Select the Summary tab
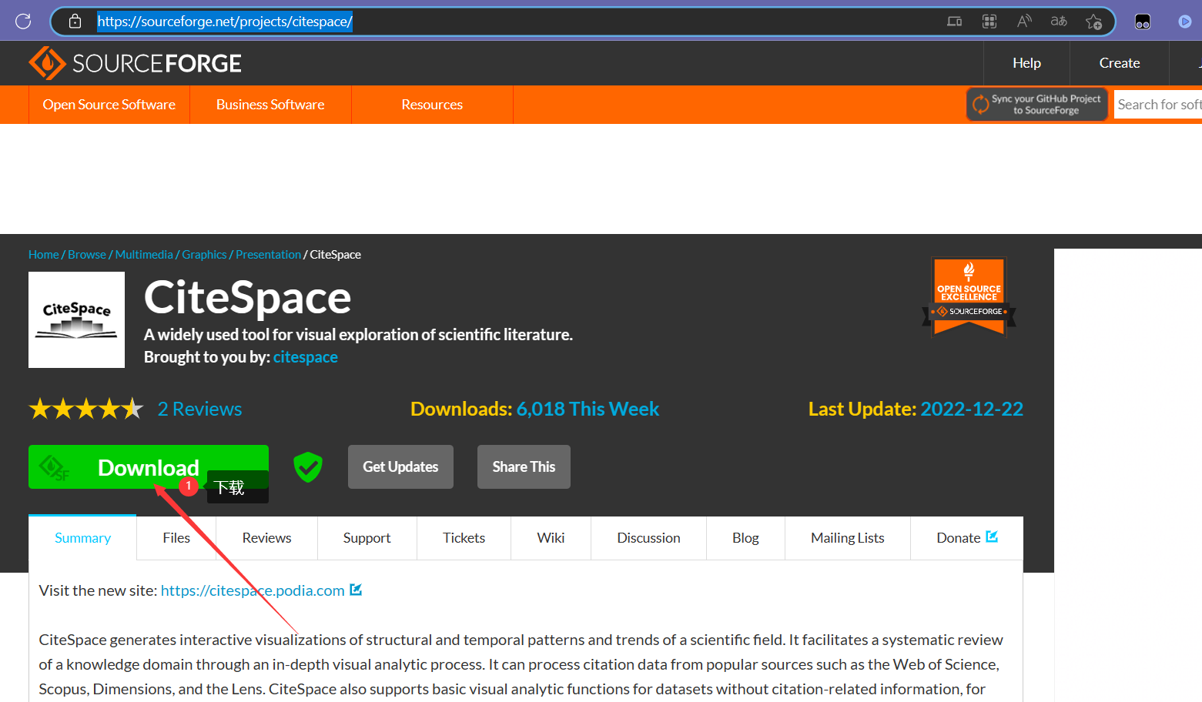 pyautogui.click(x=82, y=538)
